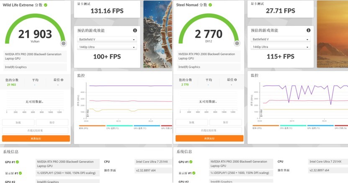Screen dimensions: 348x183
Task: Click the 131.16 FPS graphics test result
Action: (x=107, y=11)
